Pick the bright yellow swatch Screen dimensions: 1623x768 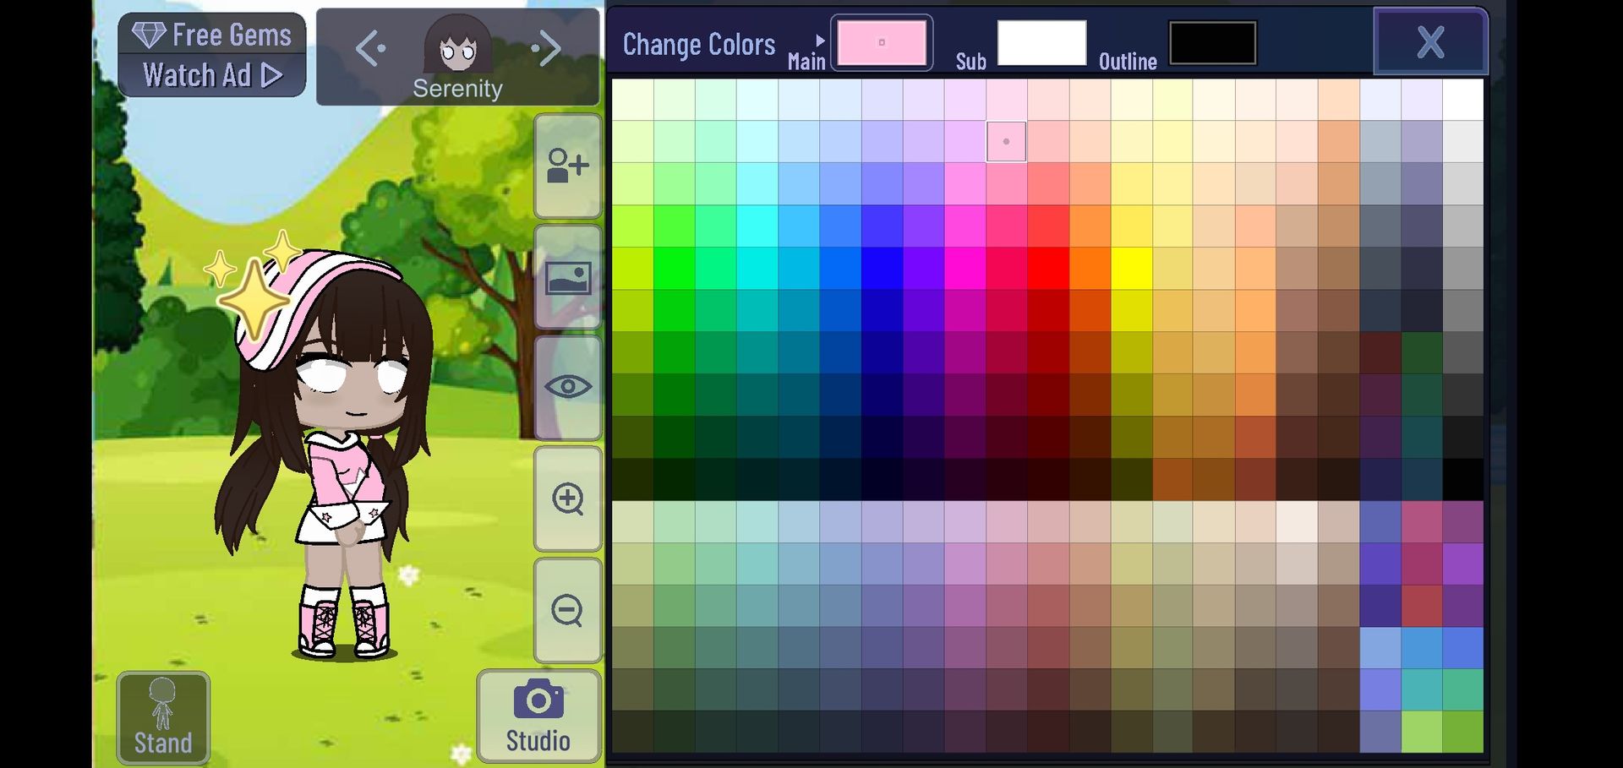(x=1132, y=269)
